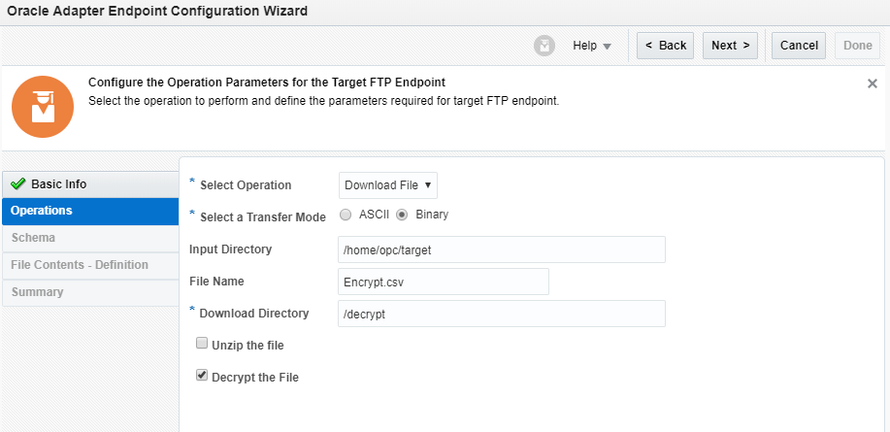Viewport: 890px width, 432px height.
Task: Focus the File Name field with Encrypt.csv
Action: point(443,282)
